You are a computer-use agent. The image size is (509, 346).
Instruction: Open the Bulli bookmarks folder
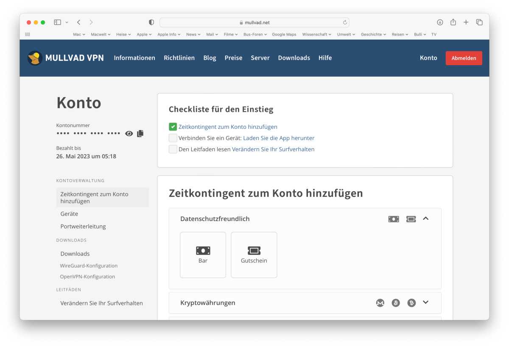click(420, 34)
